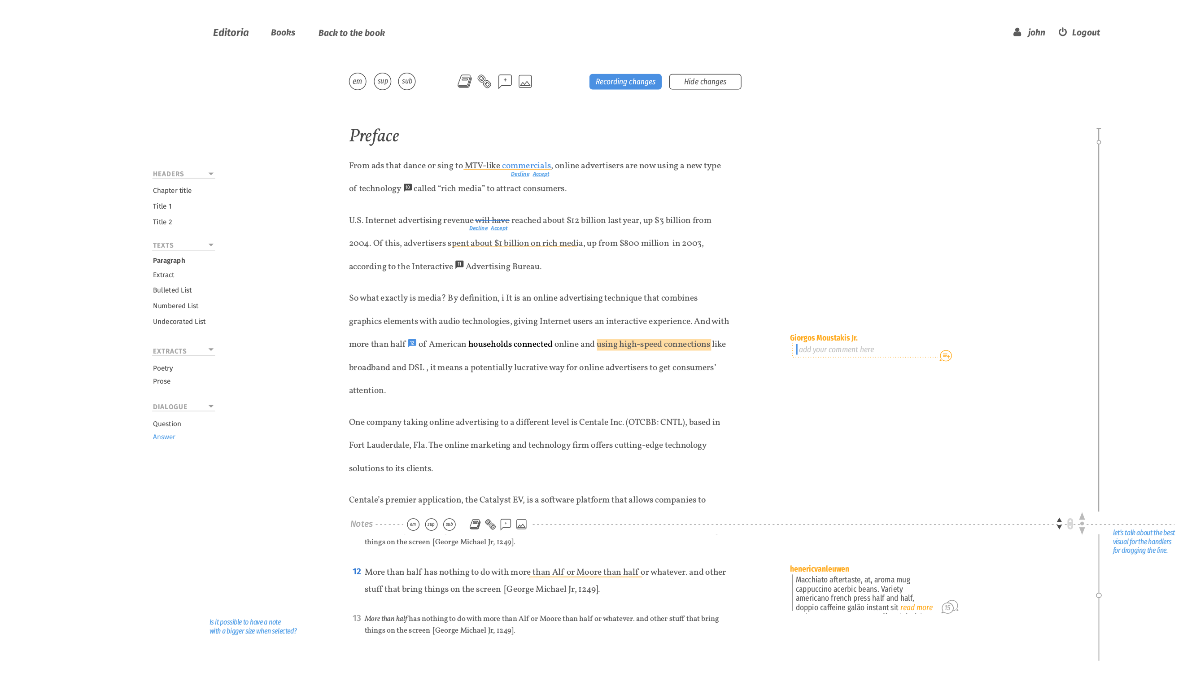Click the comment bubble icon in toolbar

504,81
